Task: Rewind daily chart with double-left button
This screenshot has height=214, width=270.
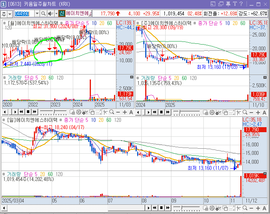Action: coord(155,208)
